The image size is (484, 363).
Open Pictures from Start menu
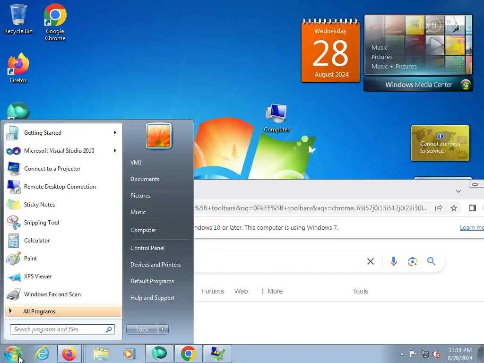(140, 196)
